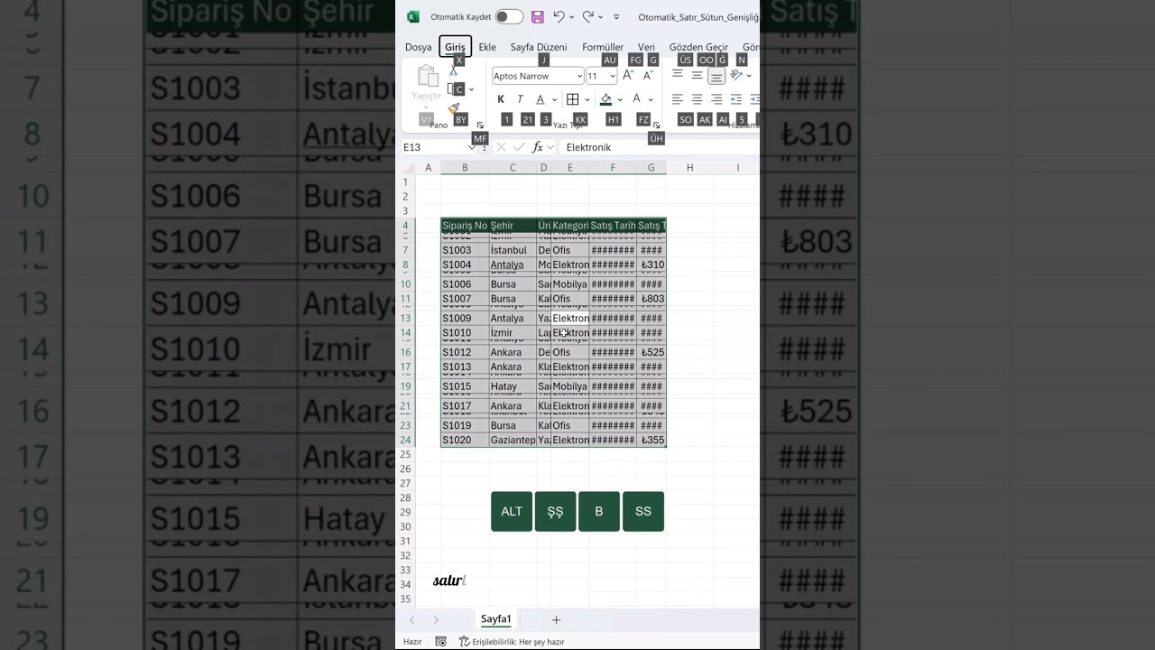The width and height of the screenshot is (1155, 650).
Task: Open the Dosya tab
Action: (419, 47)
